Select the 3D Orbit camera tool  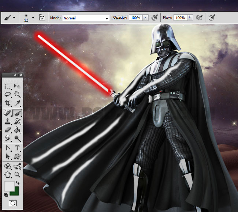(17, 166)
